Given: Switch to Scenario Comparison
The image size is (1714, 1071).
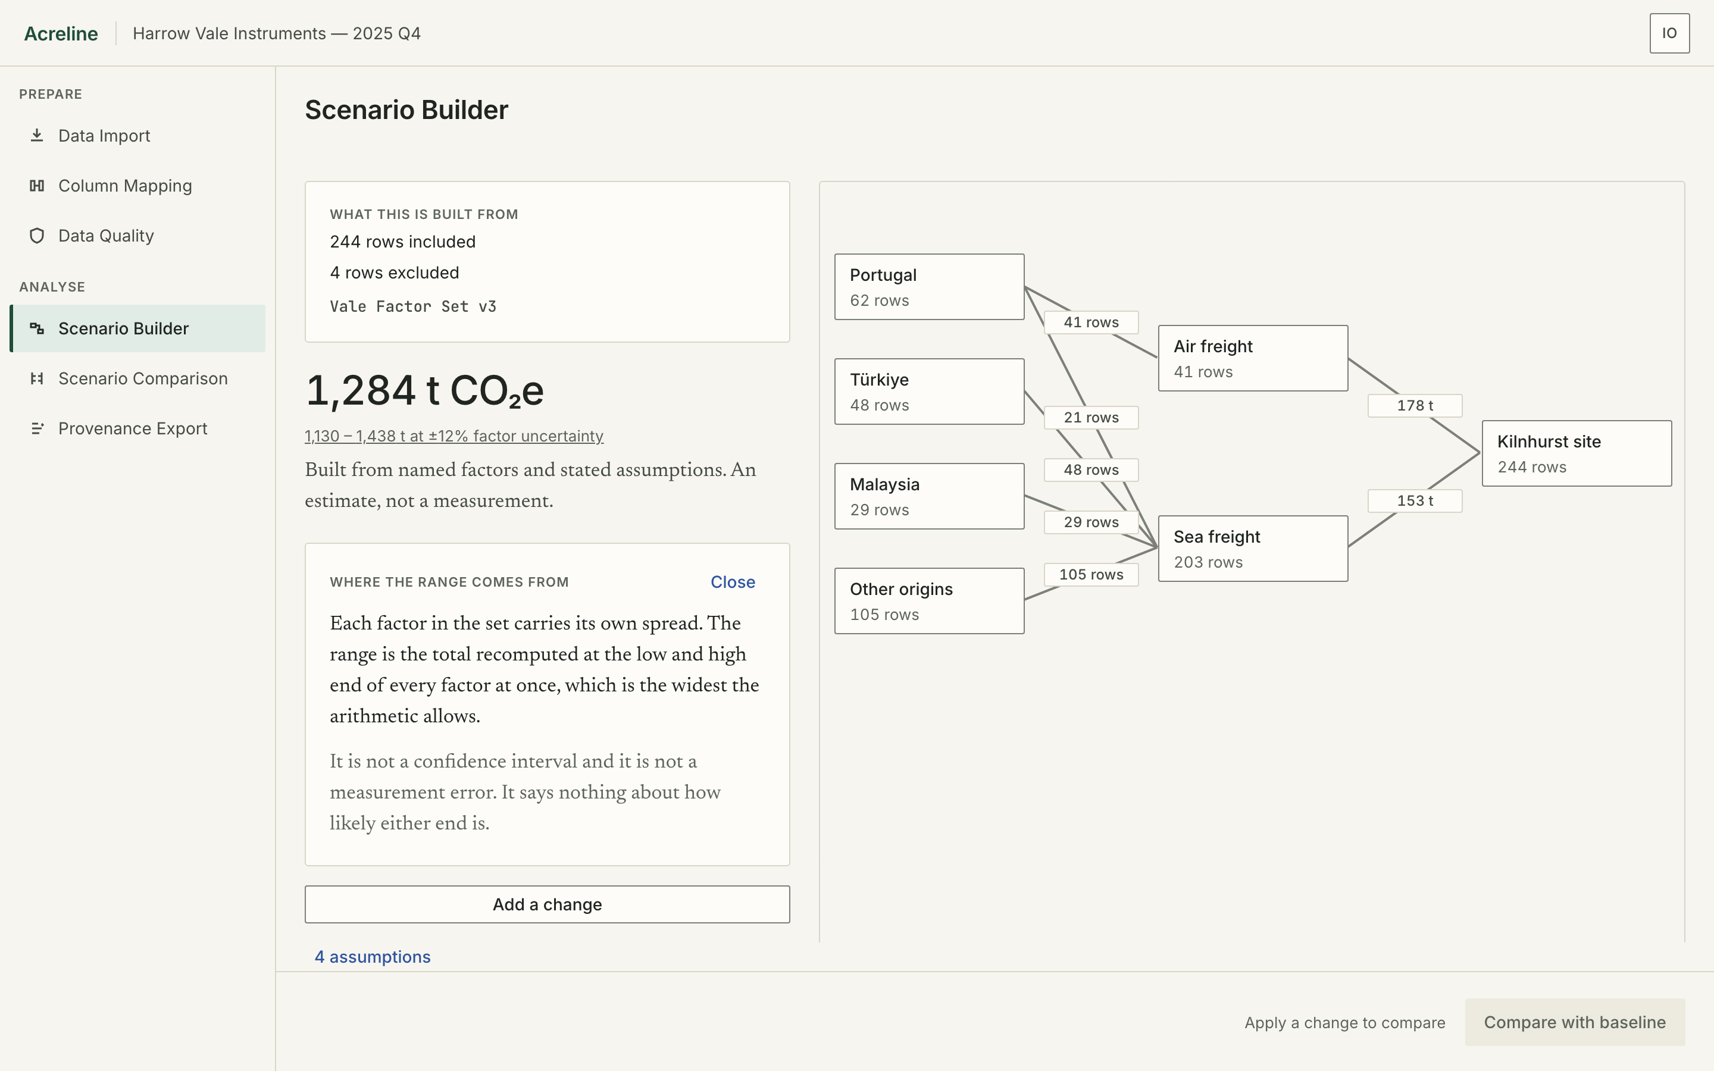Looking at the screenshot, I should pos(137,379).
